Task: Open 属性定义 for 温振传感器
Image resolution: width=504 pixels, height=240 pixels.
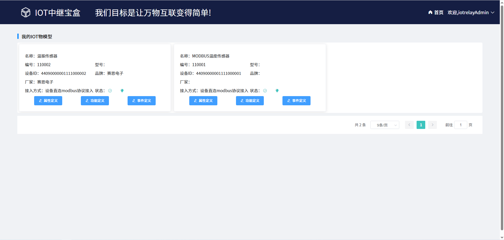Action: click(x=48, y=101)
